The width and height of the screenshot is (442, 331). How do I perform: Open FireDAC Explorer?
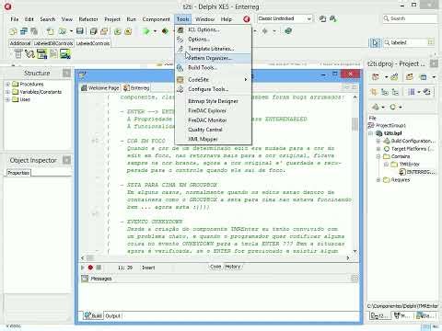[214, 110]
